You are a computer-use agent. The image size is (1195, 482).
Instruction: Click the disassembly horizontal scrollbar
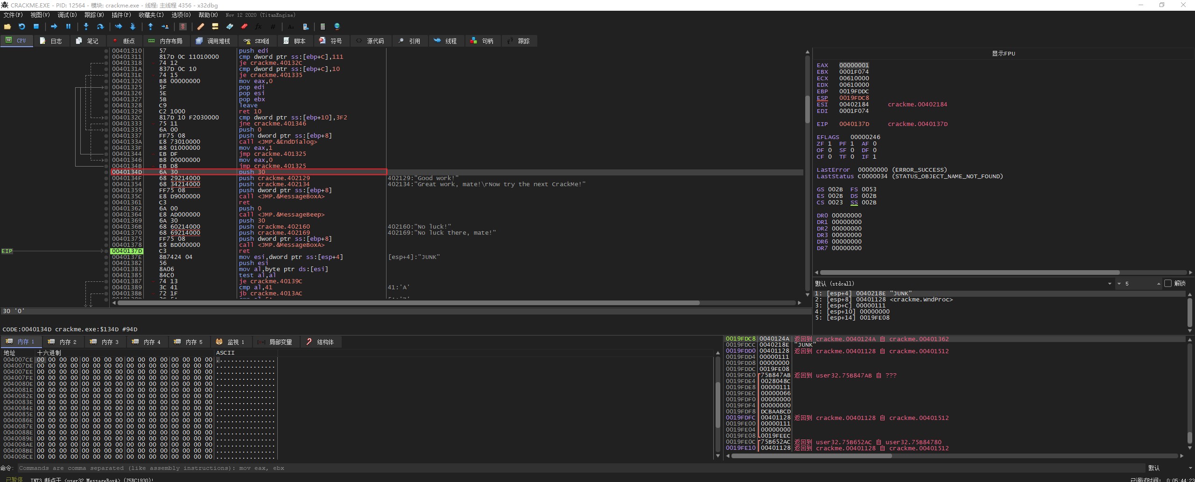(x=408, y=303)
